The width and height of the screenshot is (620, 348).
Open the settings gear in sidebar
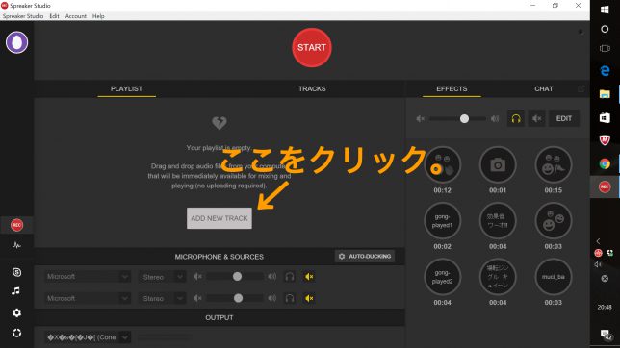tap(16, 312)
